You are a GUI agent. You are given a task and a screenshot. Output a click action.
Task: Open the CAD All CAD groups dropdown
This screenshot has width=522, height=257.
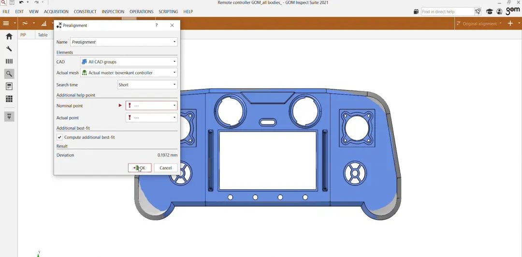click(x=129, y=61)
